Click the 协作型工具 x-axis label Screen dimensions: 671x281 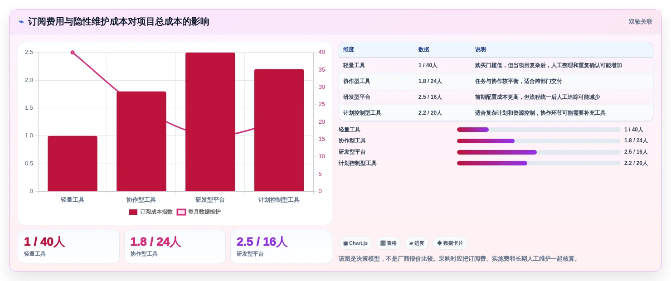click(x=141, y=200)
